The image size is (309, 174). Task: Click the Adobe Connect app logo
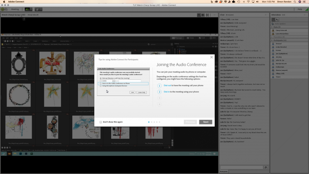click(4, 9)
